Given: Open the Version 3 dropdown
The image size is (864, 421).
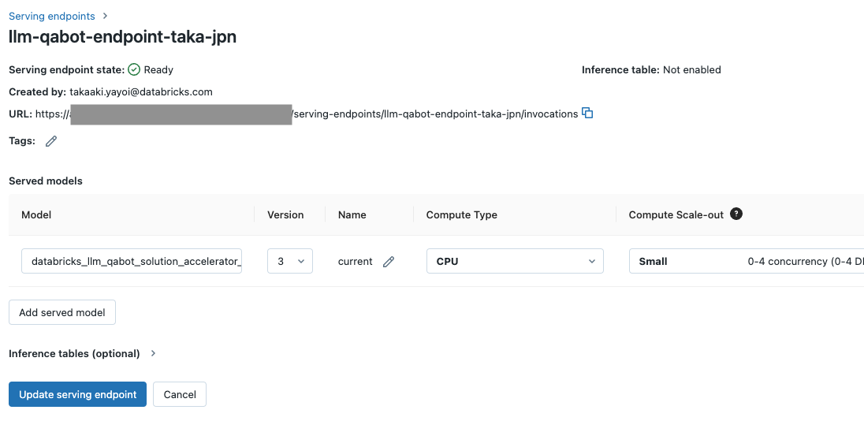Looking at the screenshot, I should click(290, 261).
